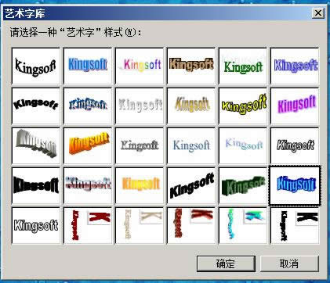Viewport: 330px width, 283px height.
Task: Select the plain blue-gray serif Kingsoft style
Action: point(191,145)
